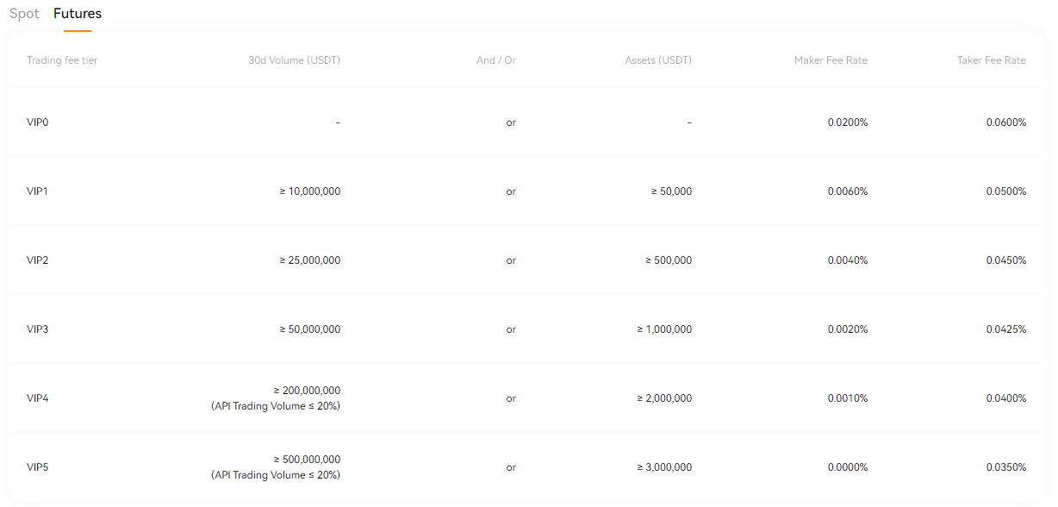Click the 0.0425% taker fee for VIP3
The image size is (1058, 507).
coord(1006,329)
